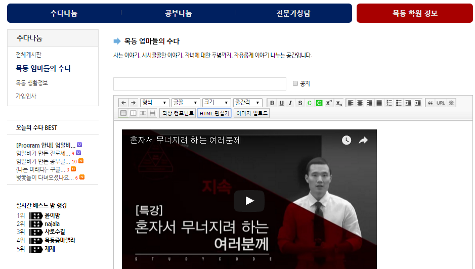Viewport: 475px width, 269px height.
Task: Open the 형식 format dropdown
Action: point(154,103)
